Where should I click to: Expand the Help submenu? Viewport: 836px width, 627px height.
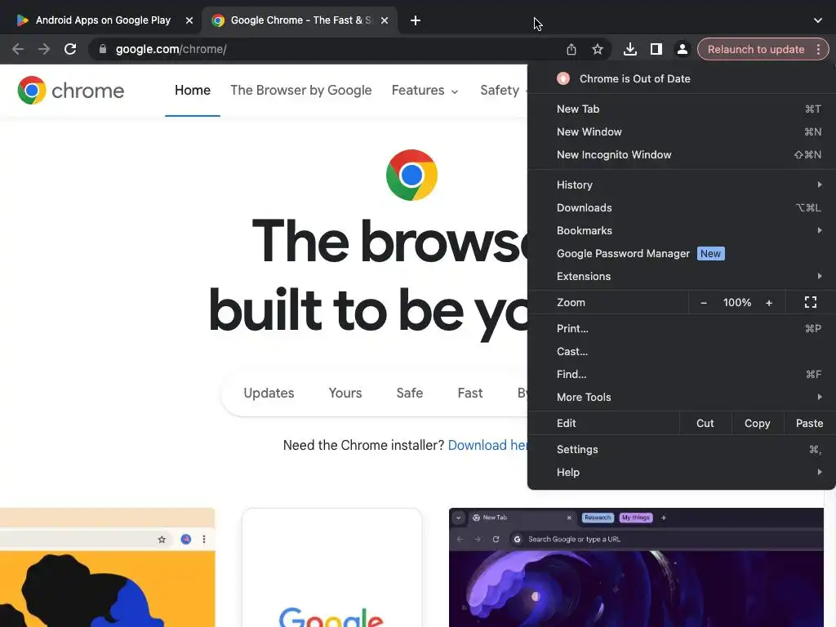[682, 473]
